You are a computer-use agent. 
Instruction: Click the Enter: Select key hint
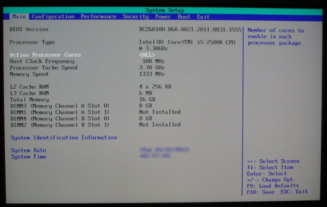click(267, 173)
